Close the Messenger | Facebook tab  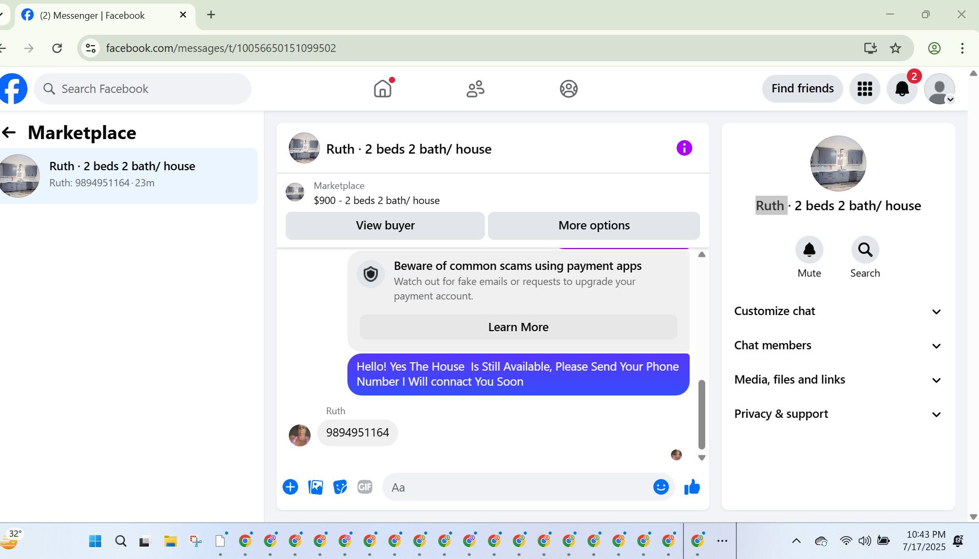click(x=183, y=15)
